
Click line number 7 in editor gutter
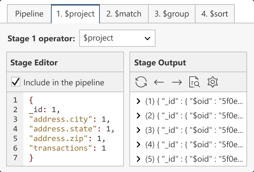tap(15, 158)
